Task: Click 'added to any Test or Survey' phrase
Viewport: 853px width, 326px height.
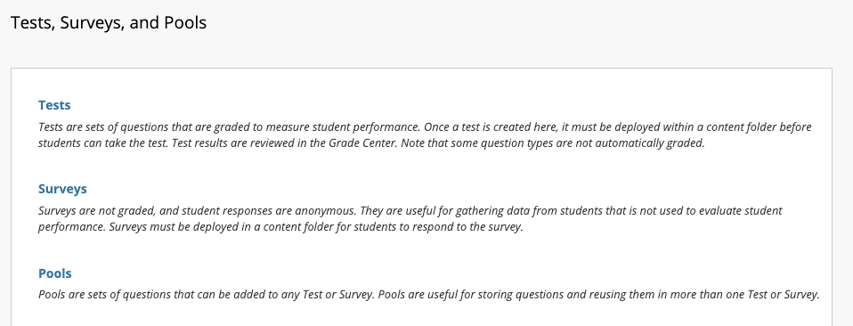Action: click(305, 295)
